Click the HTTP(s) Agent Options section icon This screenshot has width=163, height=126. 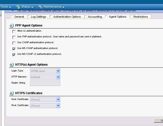[x=12, y=65]
